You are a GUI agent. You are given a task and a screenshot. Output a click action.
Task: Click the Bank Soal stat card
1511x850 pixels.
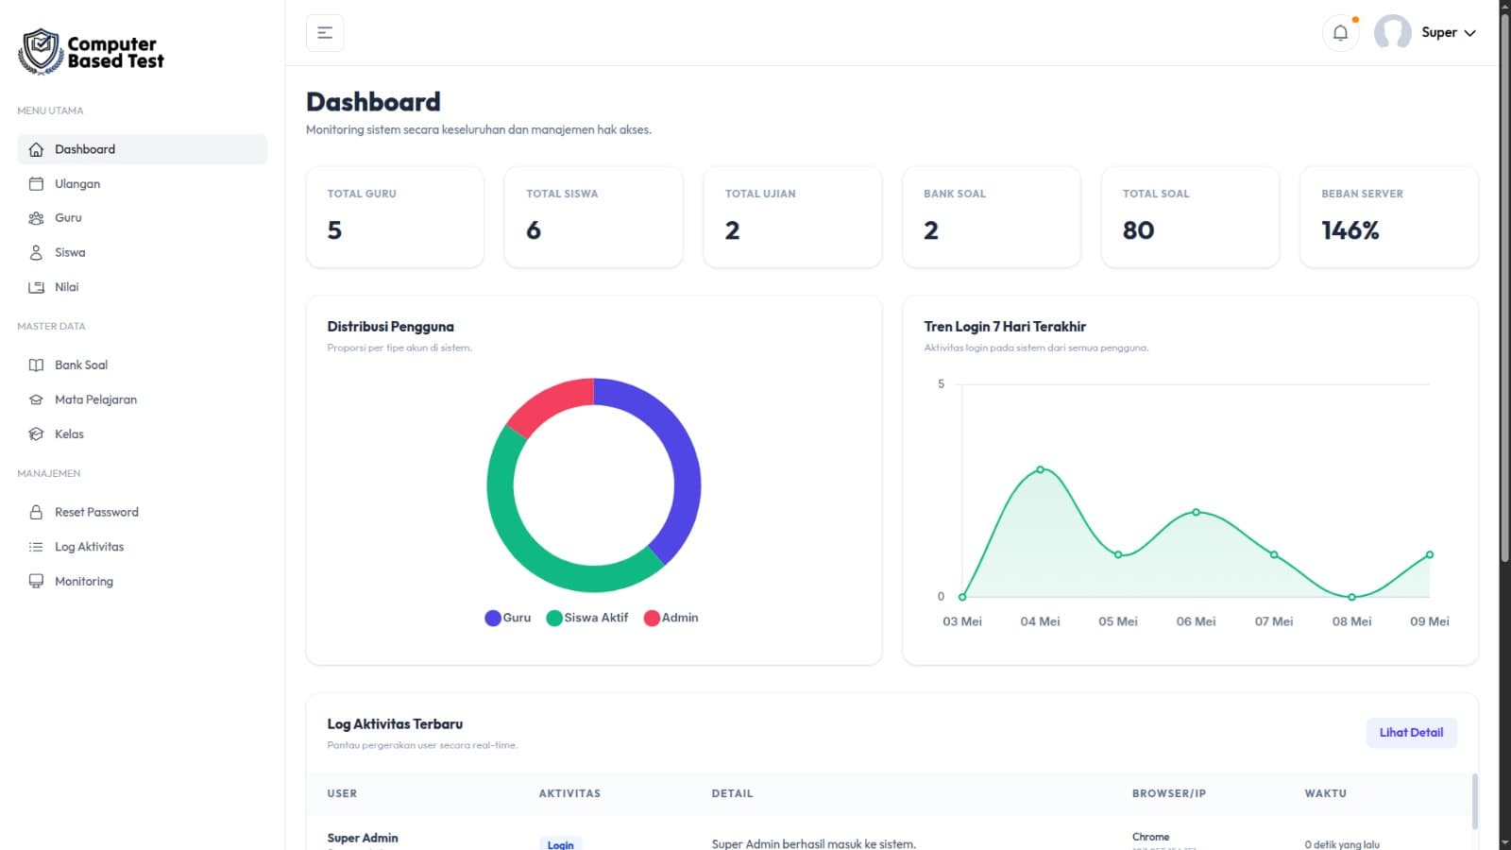(992, 217)
